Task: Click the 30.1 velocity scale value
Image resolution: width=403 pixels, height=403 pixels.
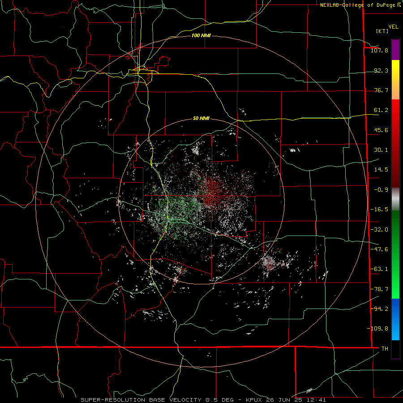Action: (381, 150)
